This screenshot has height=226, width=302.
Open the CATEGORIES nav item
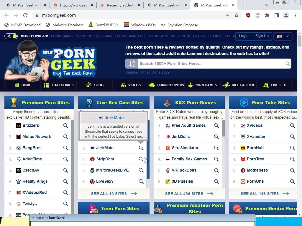click(59, 85)
